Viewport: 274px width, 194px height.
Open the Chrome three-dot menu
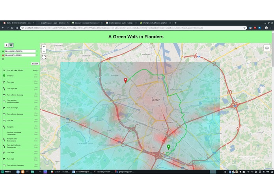pyautogui.click(x=271, y=28)
